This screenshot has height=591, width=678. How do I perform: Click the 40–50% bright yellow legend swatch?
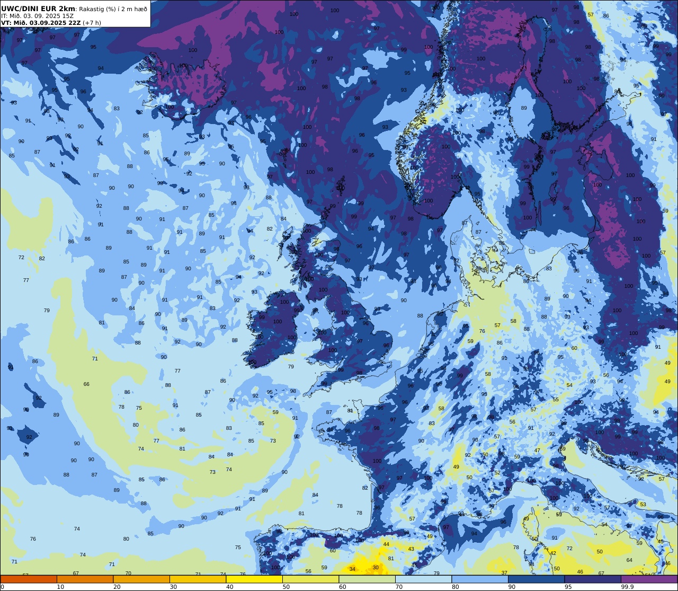[x=254, y=579]
